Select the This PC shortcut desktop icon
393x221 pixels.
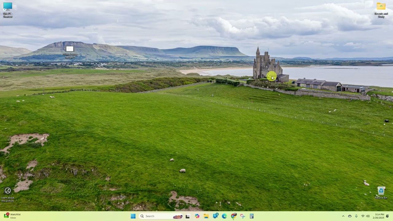point(8,10)
